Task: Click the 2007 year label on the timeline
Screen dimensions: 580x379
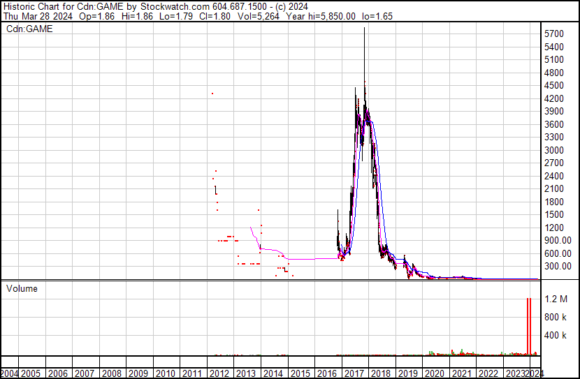Action: coord(85,373)
